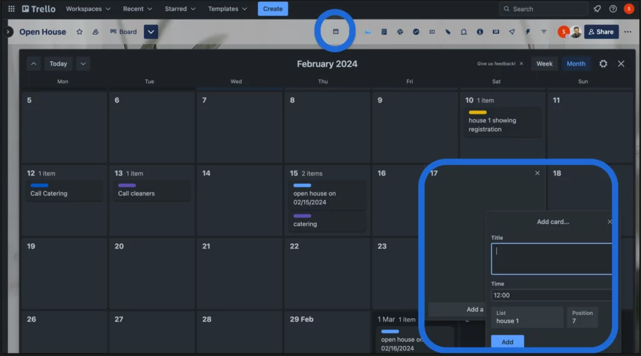Image resolution: width=641 pixels, height=356 pixels.
Task: Open the board menu three-dots icon
Action: (627, 32)
